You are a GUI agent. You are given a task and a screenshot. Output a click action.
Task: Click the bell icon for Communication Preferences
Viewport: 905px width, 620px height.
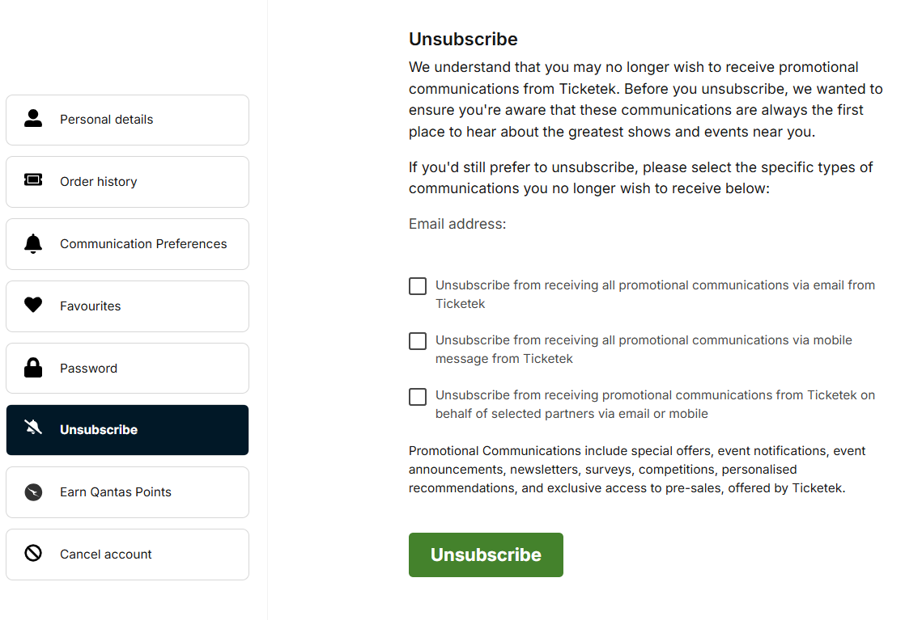coord(33,243)
